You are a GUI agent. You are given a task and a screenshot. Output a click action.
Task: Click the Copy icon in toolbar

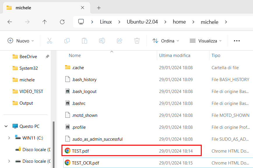[67, 41]
